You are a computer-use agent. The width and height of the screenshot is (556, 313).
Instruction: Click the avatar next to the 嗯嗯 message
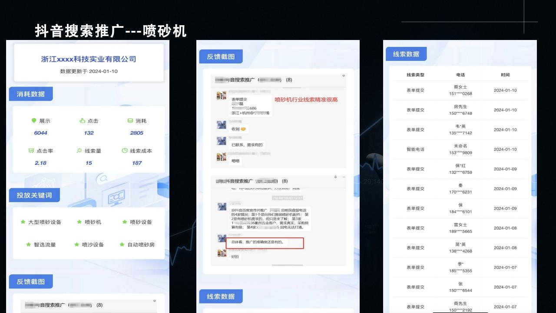(x=222, y=157)
